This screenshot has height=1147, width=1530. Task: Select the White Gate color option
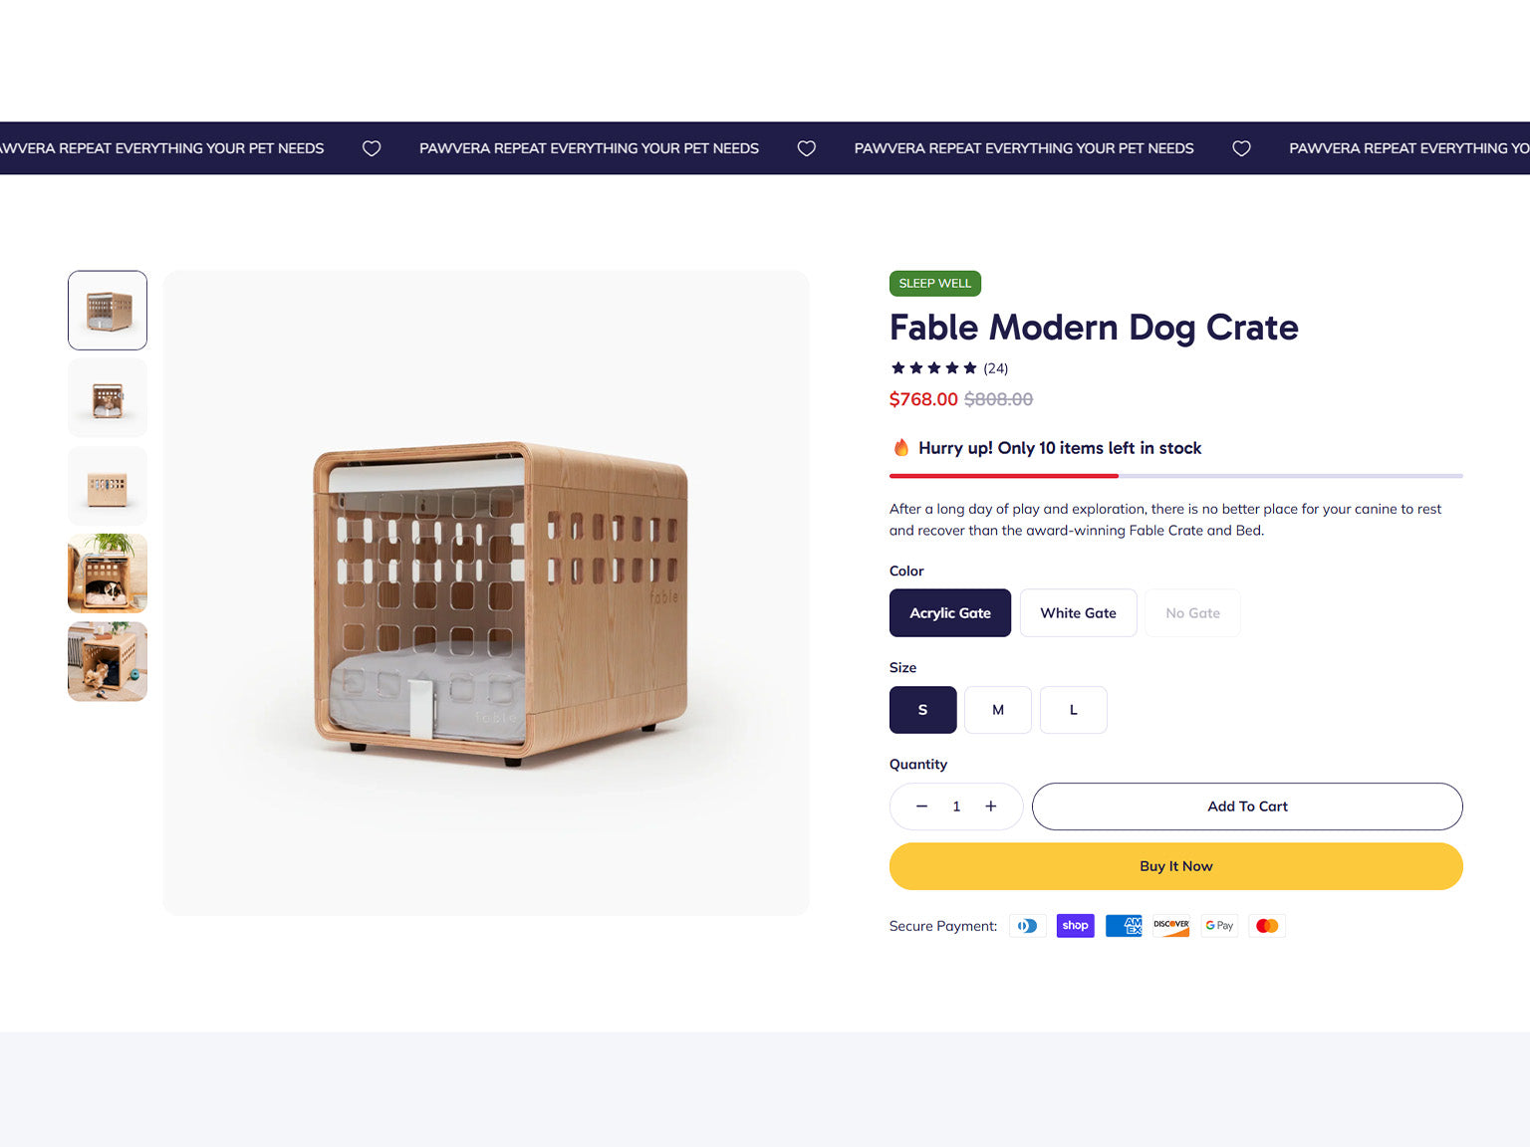coord(1078,613)
